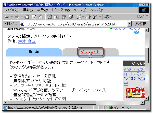Viewport: 153px width, 114px height.
Task: Click the インターネット zone globe icon
Action: point(111,108)
